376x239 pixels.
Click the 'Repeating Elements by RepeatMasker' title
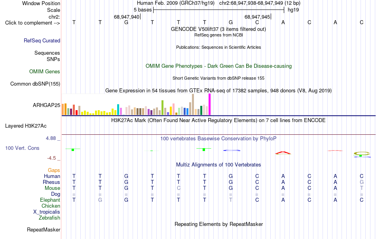coord(218,224)
